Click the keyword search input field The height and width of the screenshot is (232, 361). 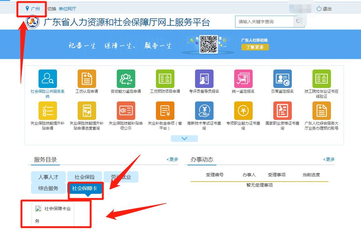pos(264,22)
